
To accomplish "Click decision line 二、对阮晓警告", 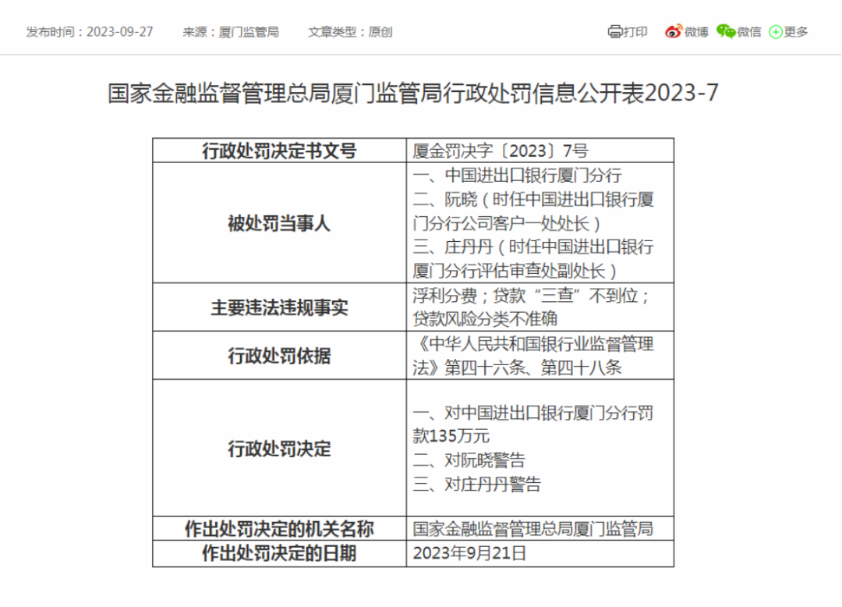I will pos(469,460).
